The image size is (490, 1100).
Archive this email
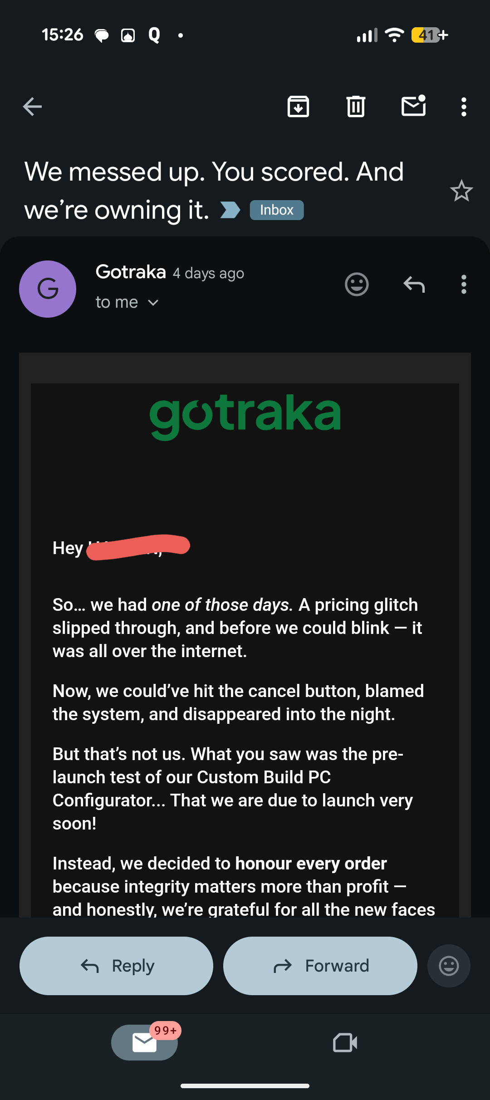coord(298,107)
